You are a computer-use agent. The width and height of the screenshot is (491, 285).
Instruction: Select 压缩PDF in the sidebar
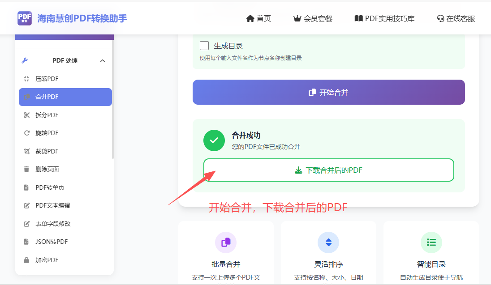pos(65,79)
